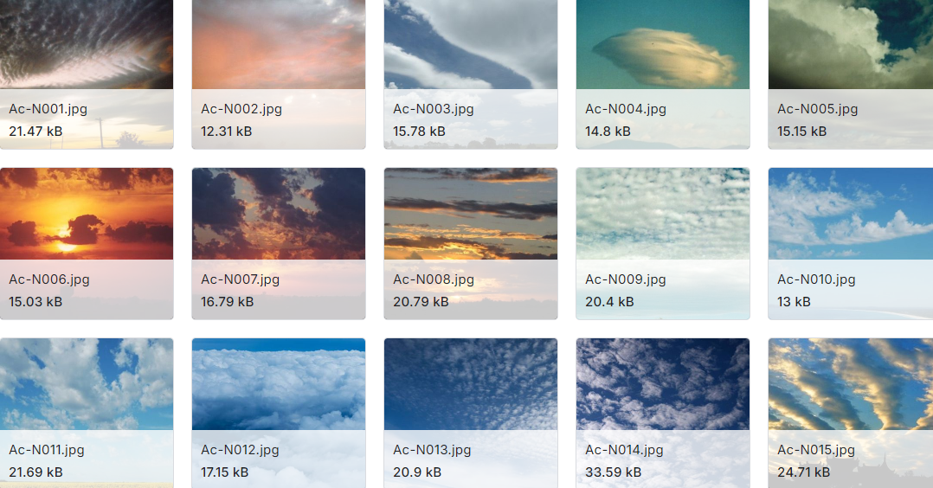Click the lenticular cloud image Ac-N004.jpg
933x488 pixels.
coord(663,45)
